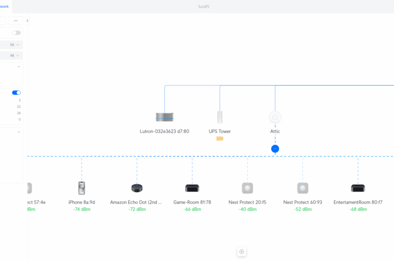The width and height of the screenshot is (394, 260).
Task: Select the Nest Protect 20:f5 icon
Action: [x=247, y=188]
